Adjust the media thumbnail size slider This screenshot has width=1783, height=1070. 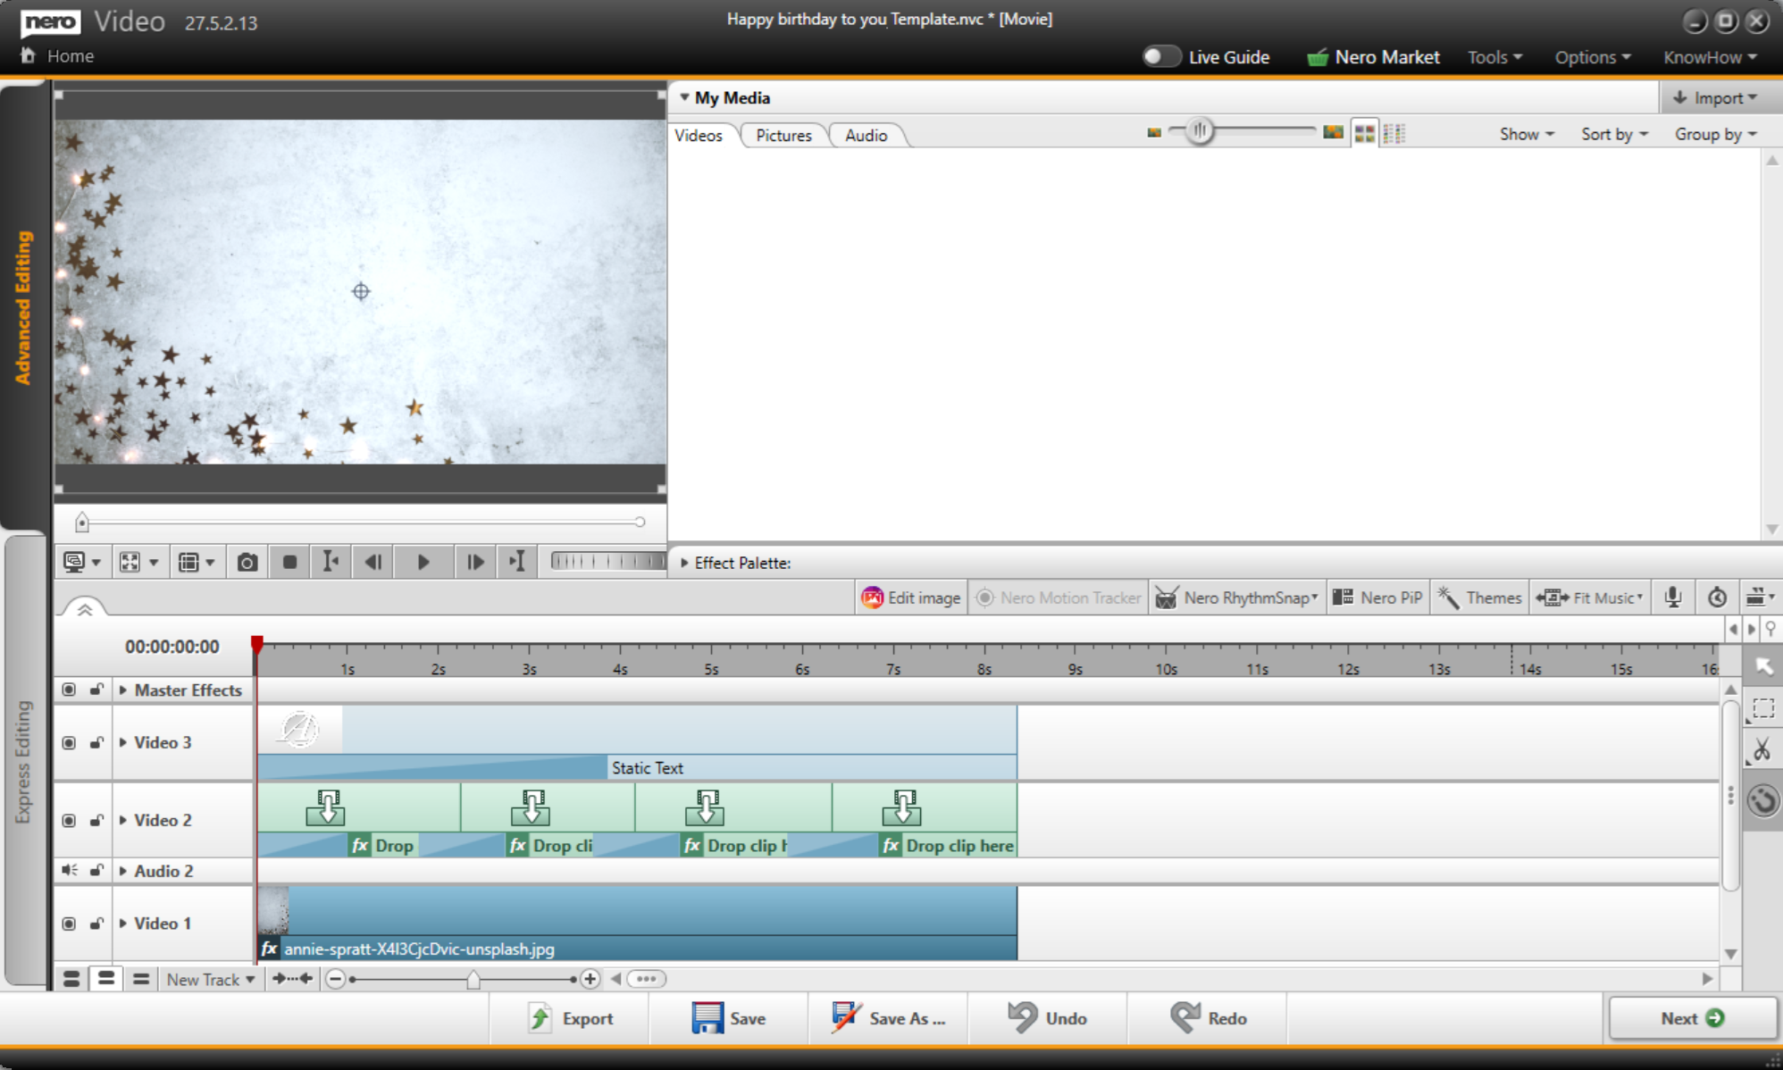[x=1200, y=131]
